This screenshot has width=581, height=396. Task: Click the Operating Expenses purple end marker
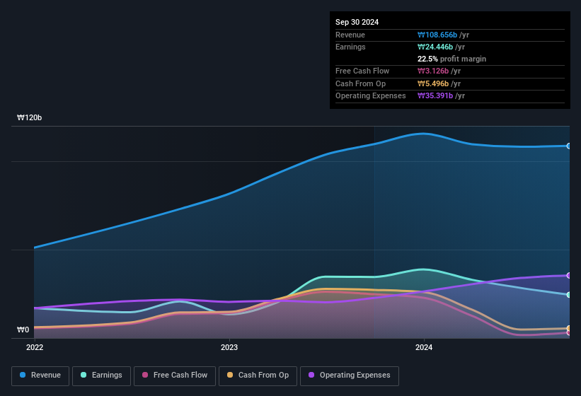pos(568,276)
